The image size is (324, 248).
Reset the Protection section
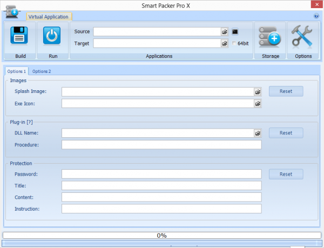point(286,174)
